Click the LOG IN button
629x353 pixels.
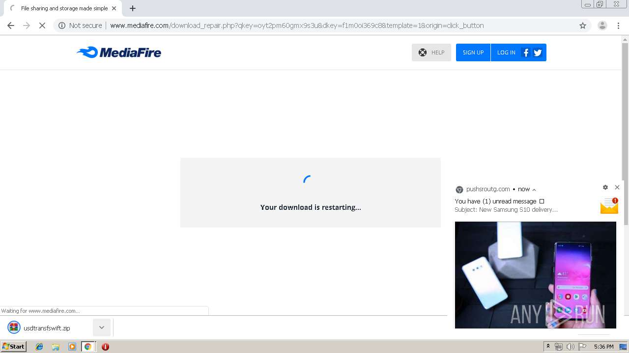(506, 52)
